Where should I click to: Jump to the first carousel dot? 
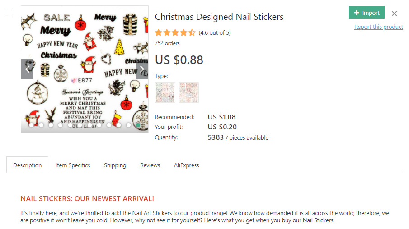tap(32, 125)
